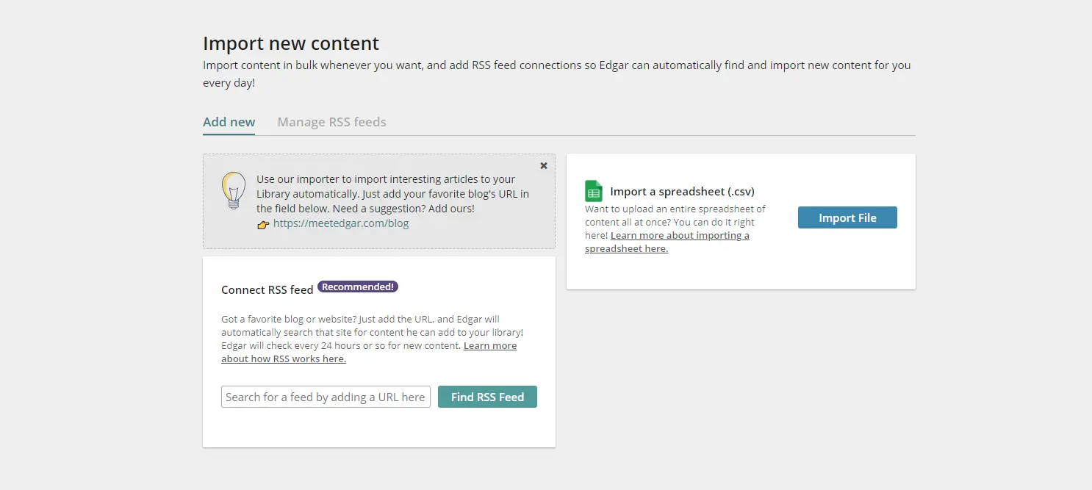The width and height of the screenshot is (1092, 490).
Task: Open the meetedgar.com/blog link
Action: point(342,223)
